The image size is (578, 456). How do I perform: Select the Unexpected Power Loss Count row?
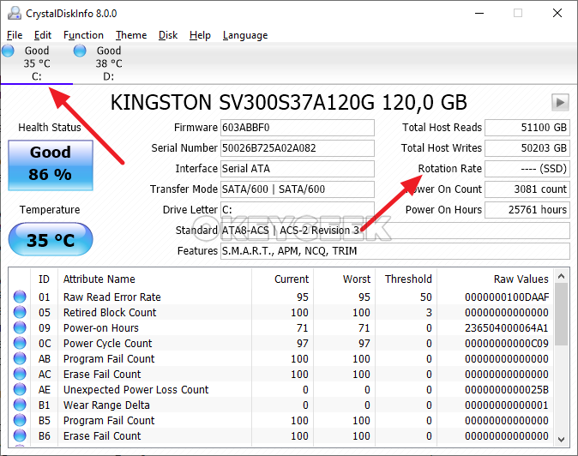coord(281,390)
